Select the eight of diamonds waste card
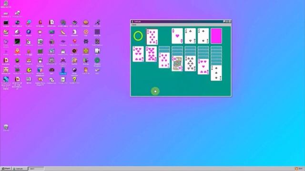The image size is (305, 171). (152, 37)
